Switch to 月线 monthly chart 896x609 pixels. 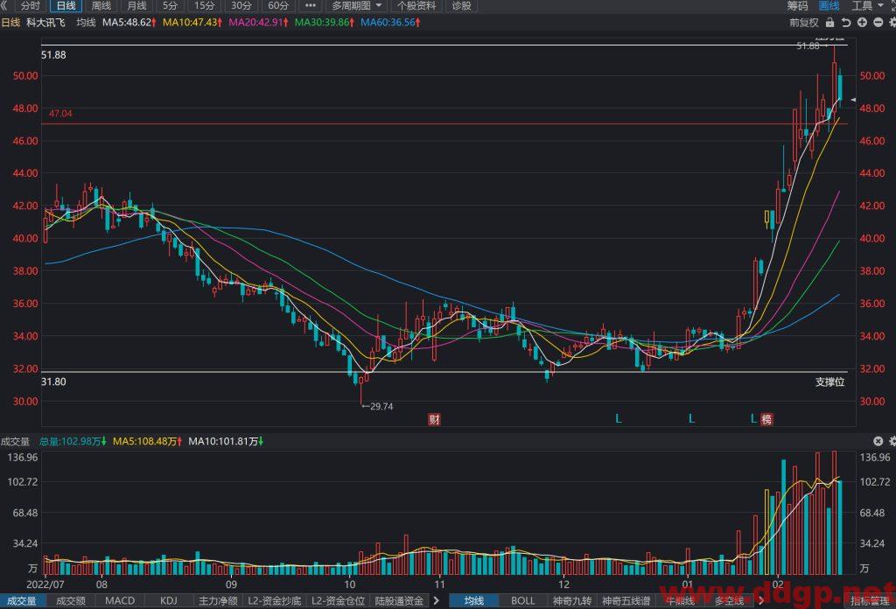click(x=136, y=6)
